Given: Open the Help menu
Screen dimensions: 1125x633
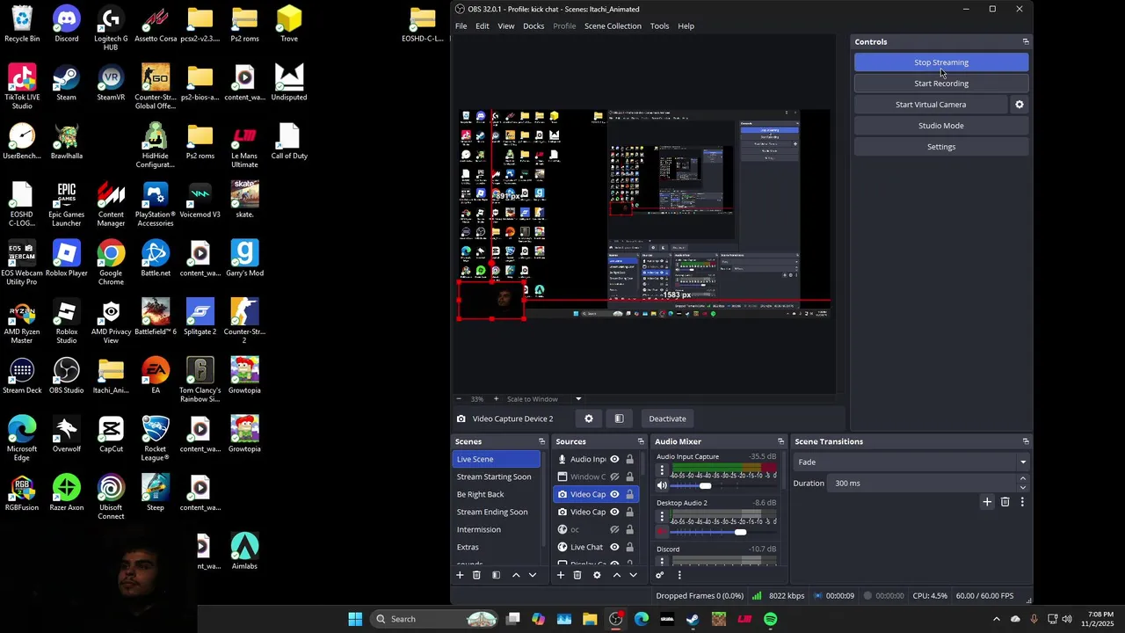Looking at the screenshot, I should 686,26.
